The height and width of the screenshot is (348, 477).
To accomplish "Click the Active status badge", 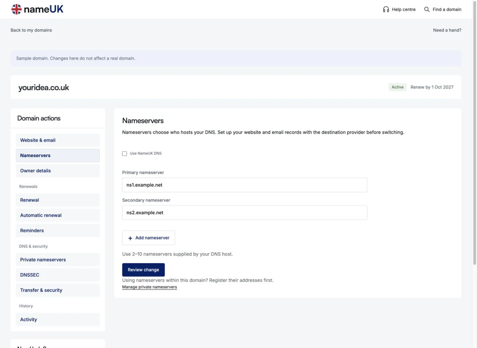I will click(397, 87).
